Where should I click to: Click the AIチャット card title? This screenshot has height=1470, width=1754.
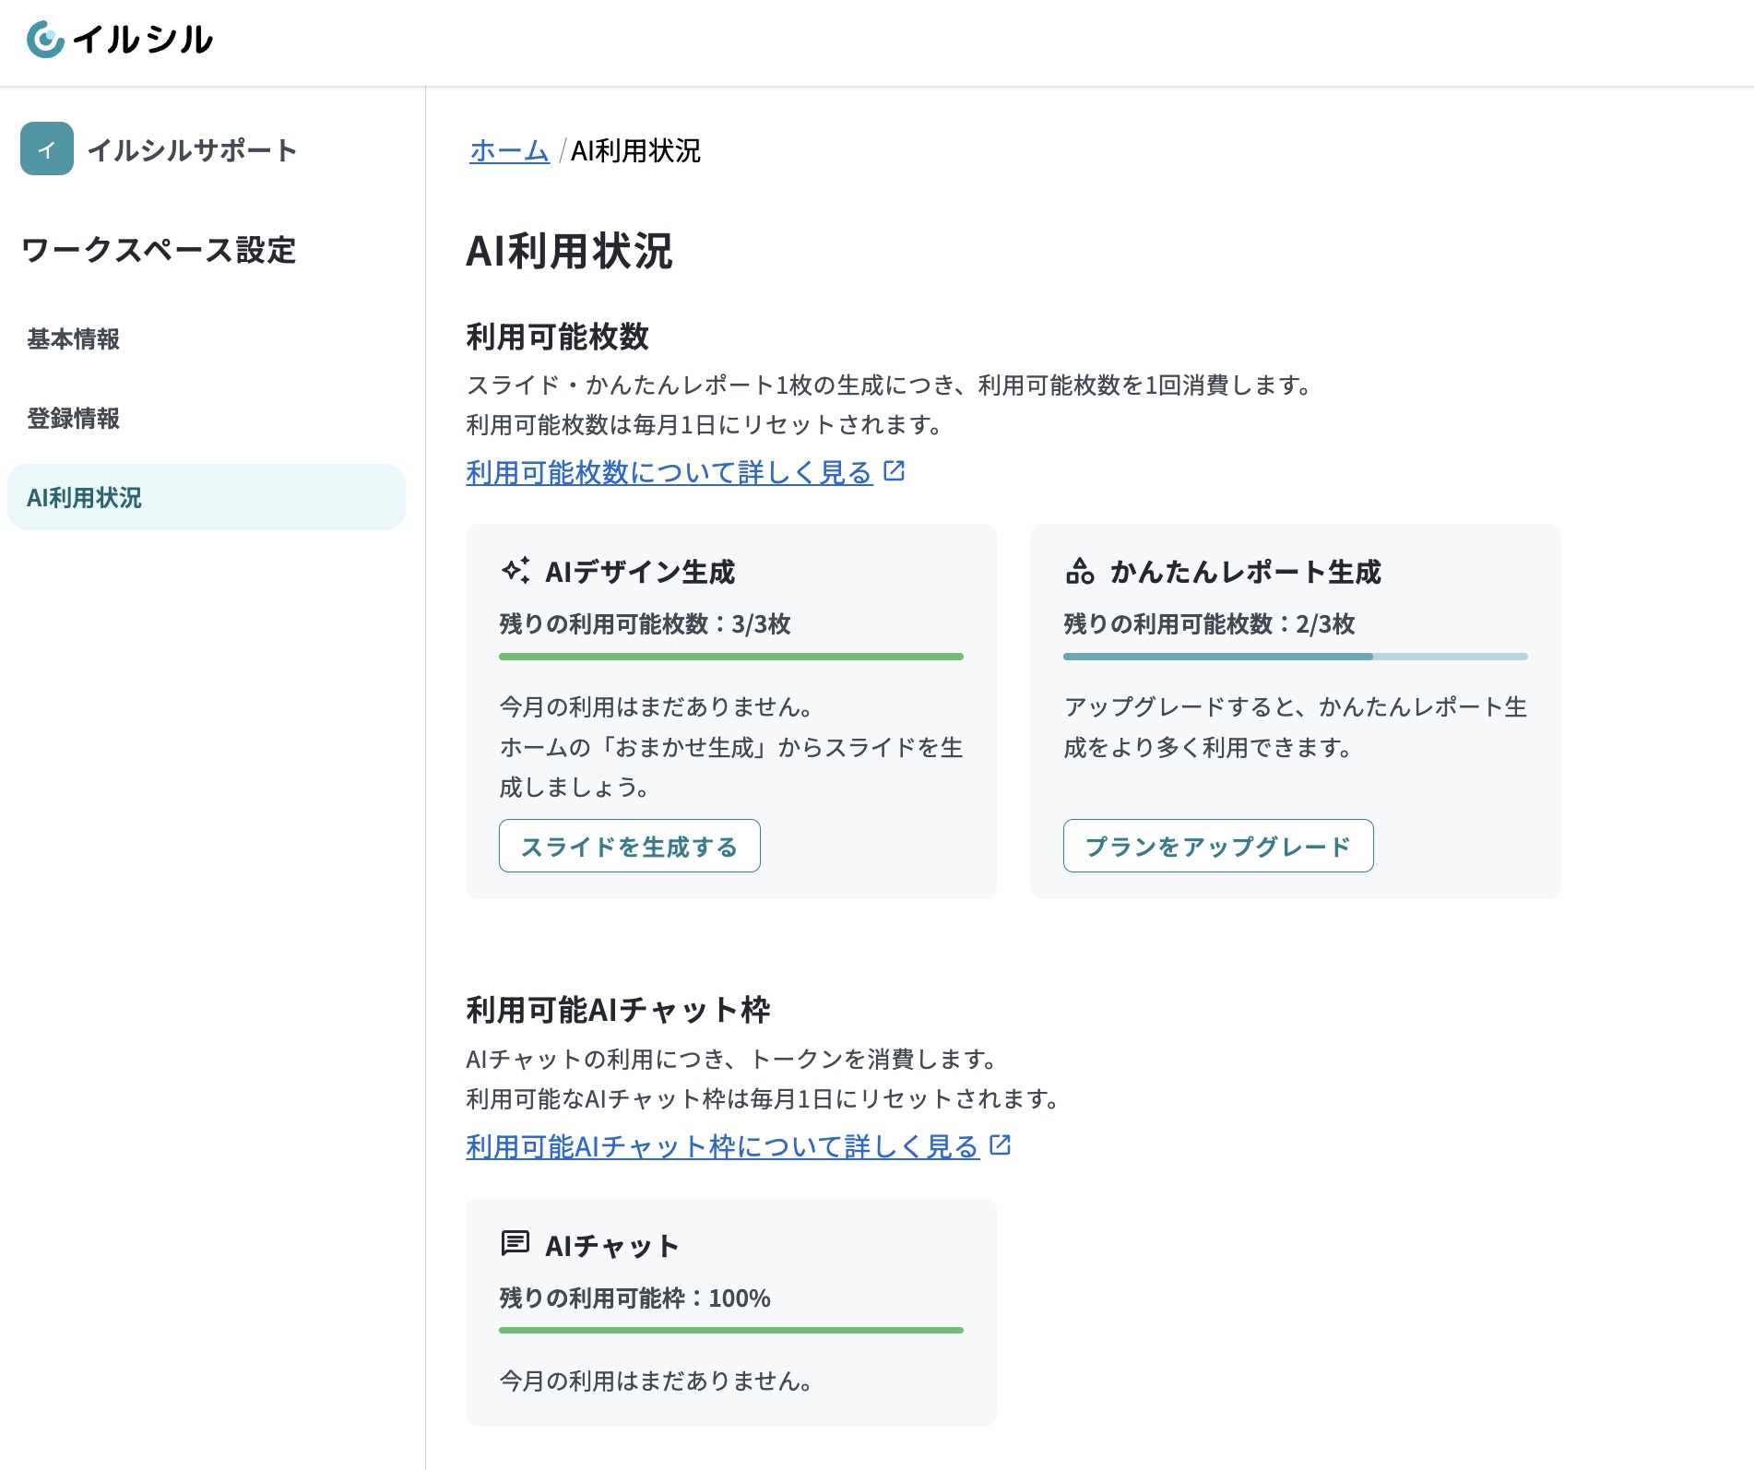click(x=612, y=1246)
